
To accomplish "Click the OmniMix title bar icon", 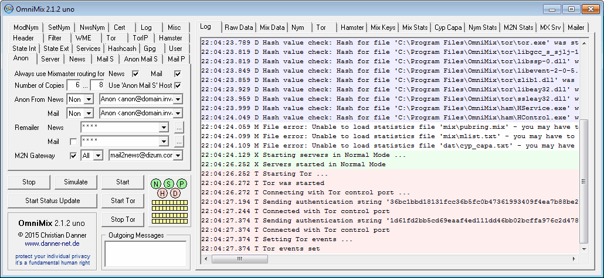I will [8, 9].
